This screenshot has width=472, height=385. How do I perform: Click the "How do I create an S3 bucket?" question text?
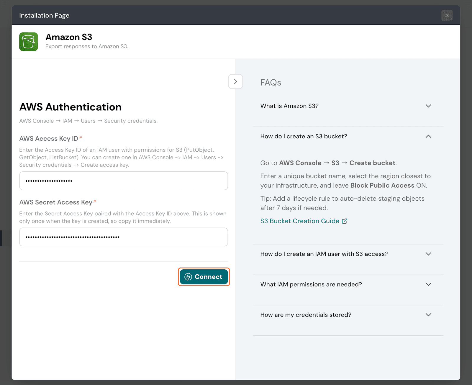coord(304,136)
